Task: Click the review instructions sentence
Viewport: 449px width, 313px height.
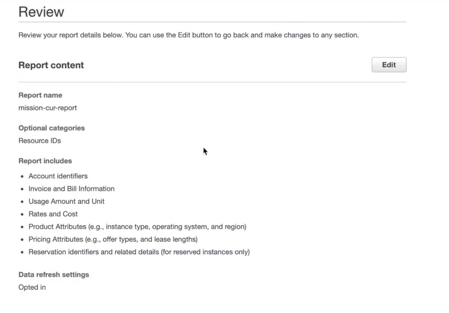Action: click(189, 35)
